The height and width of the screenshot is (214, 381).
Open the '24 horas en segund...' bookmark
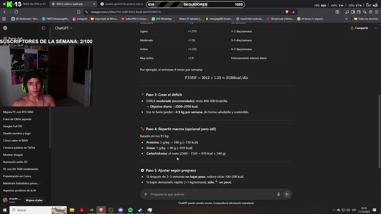coord(311,19)
